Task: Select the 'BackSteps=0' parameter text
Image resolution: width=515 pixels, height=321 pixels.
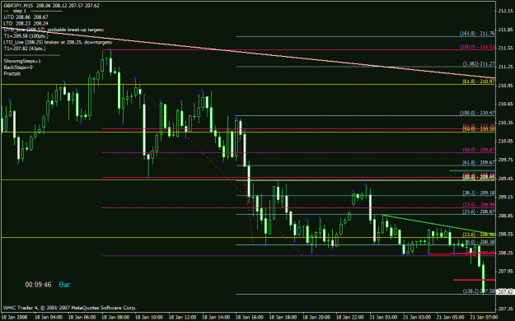Action: pyautogui.click(x=18, y=67)
